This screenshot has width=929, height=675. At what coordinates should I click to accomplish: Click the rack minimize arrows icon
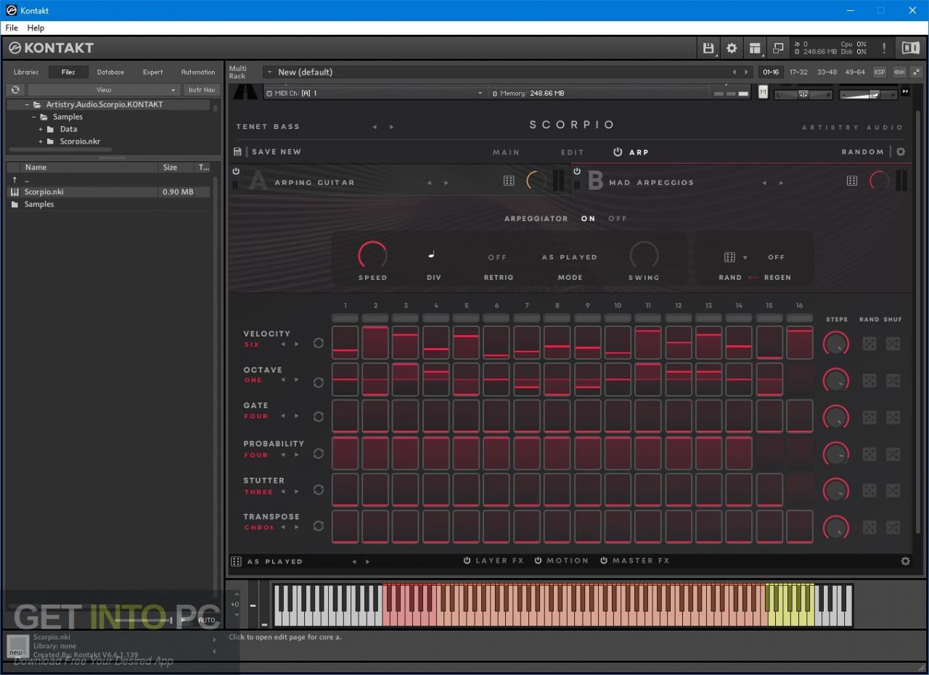(x=916, y=72)
